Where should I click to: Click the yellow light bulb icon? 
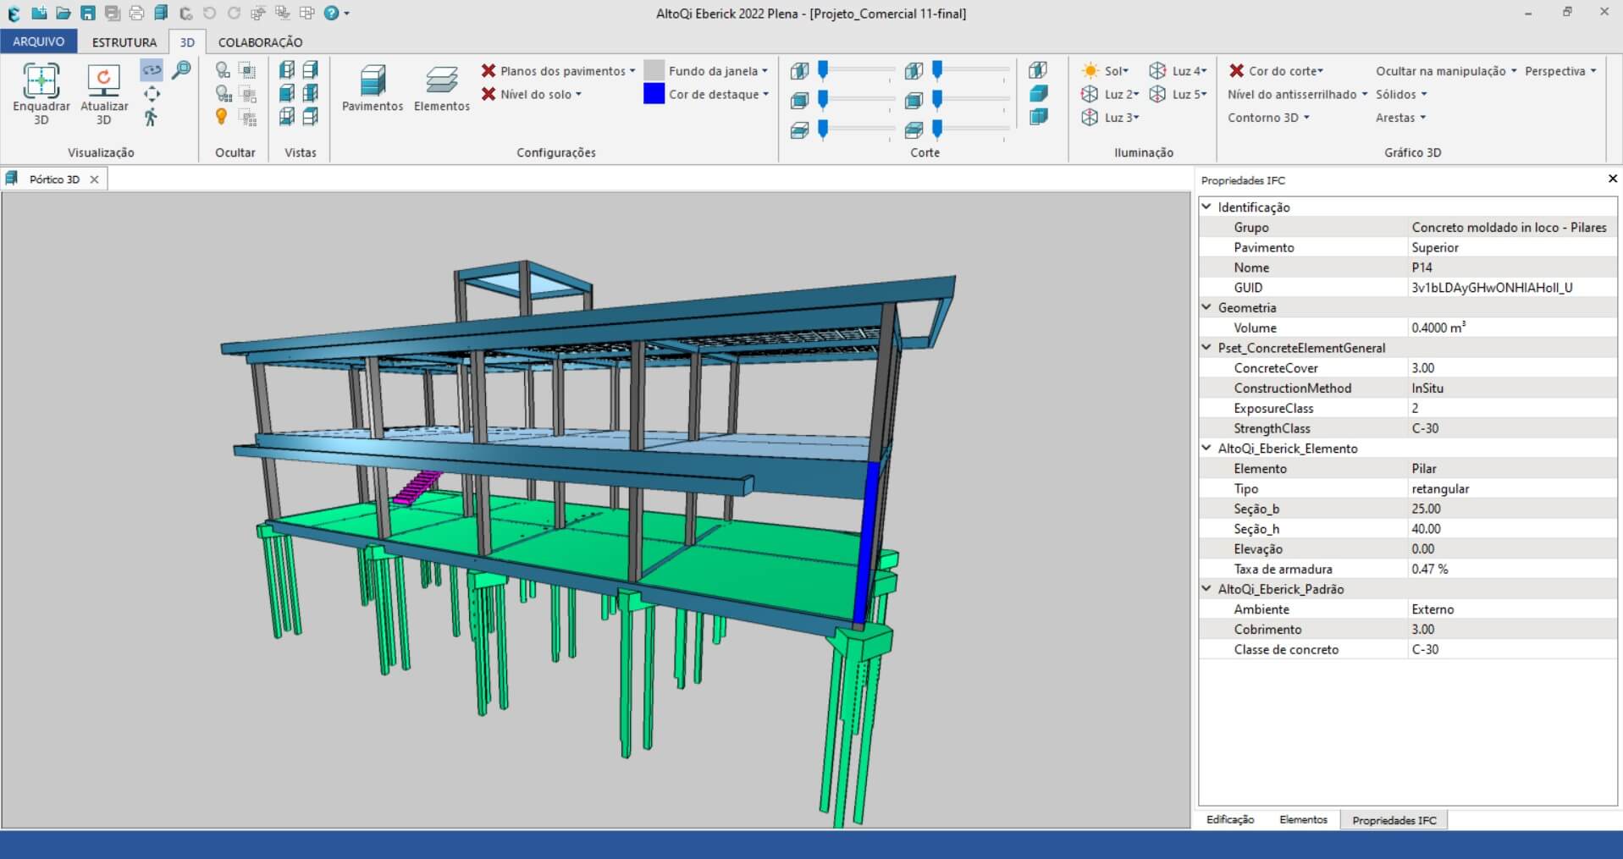click(222, 117)
